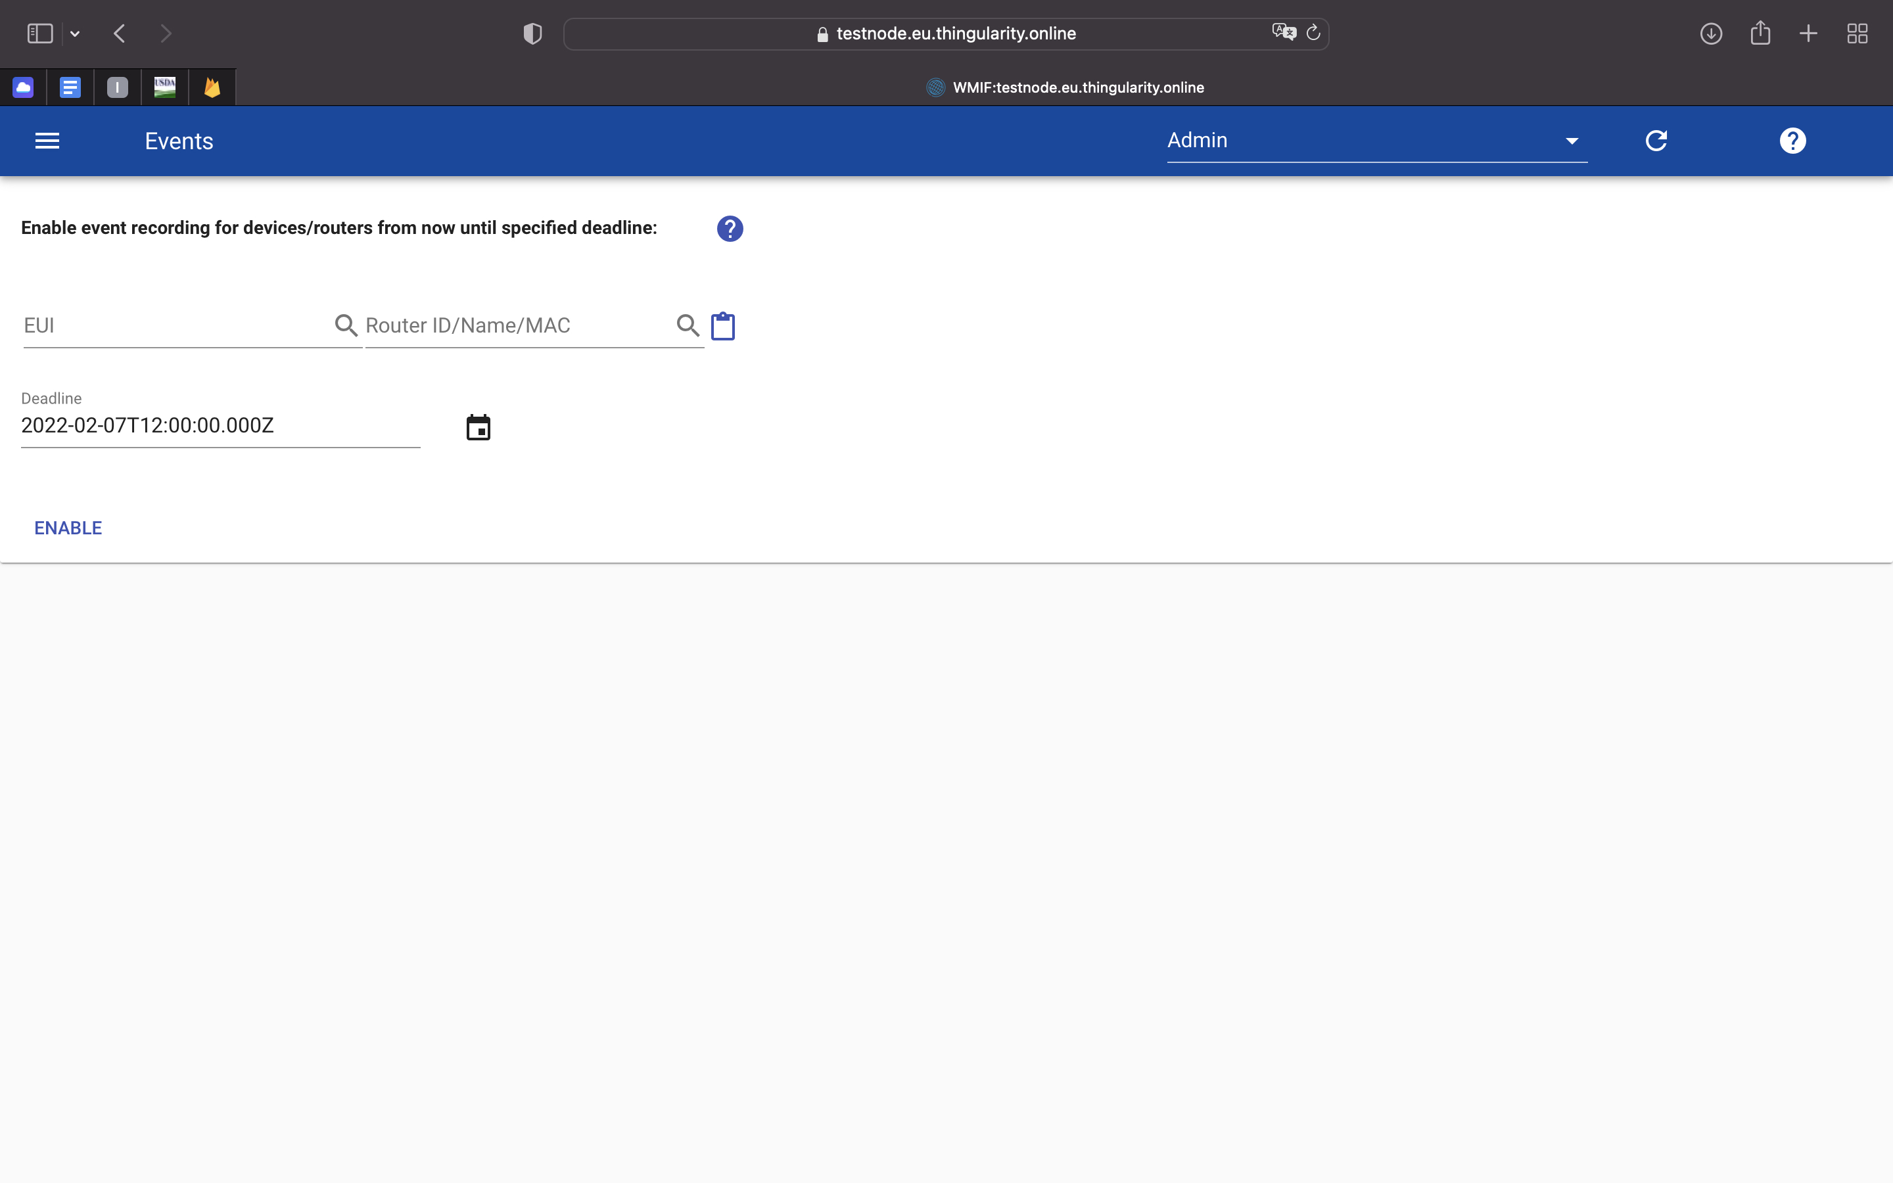This screenshot has height=1183, width=1893.
Task: Open the hamburger navigation menu
Action: pos(47,141)
